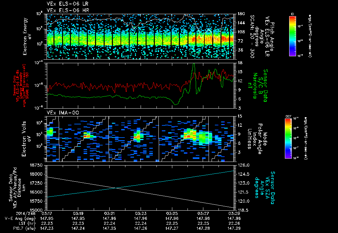
Task: Click the "Electron Volts eV" axis label
Action: pos(26,139)
